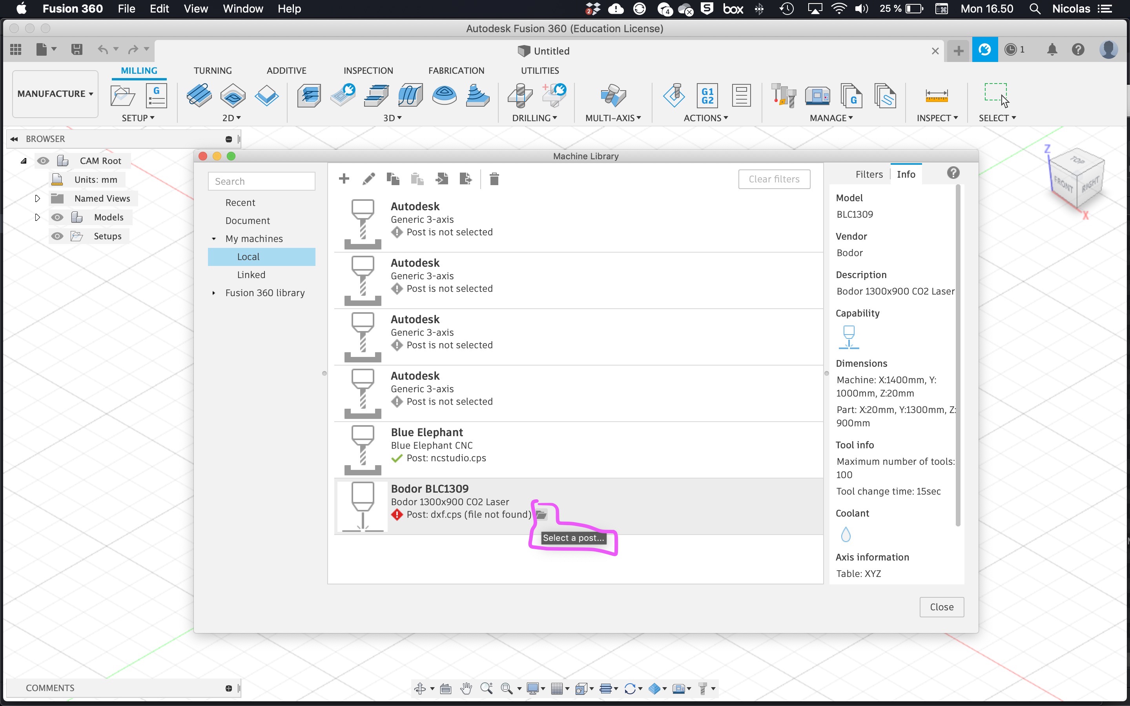Open the File menu in menu bar
Image resolution: width=1130 pixels, height=706 pixels.
click(126, 9)
